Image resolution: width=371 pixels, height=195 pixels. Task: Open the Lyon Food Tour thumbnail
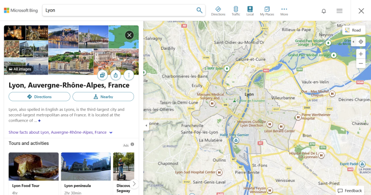[33, 166]
